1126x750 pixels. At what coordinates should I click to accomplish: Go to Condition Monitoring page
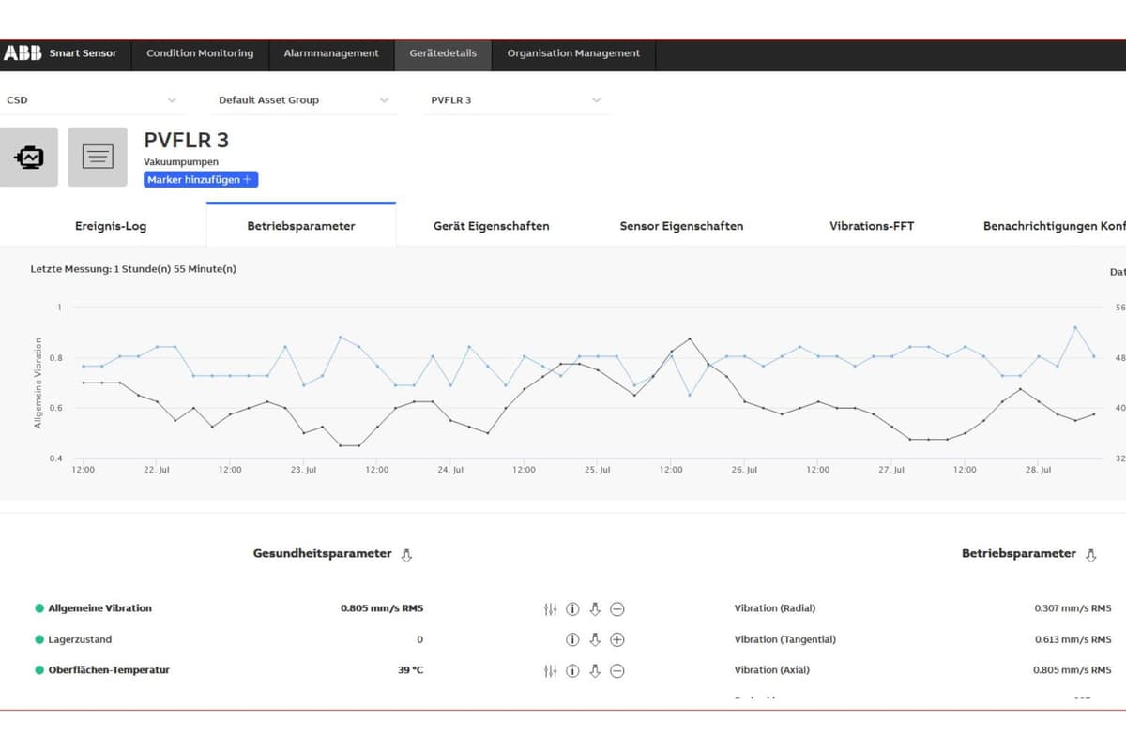click(x=200, y=53)
